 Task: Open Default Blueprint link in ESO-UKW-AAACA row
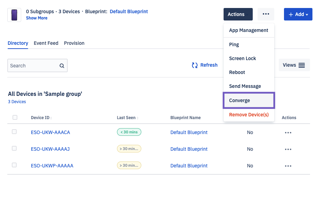click(189, 132)
